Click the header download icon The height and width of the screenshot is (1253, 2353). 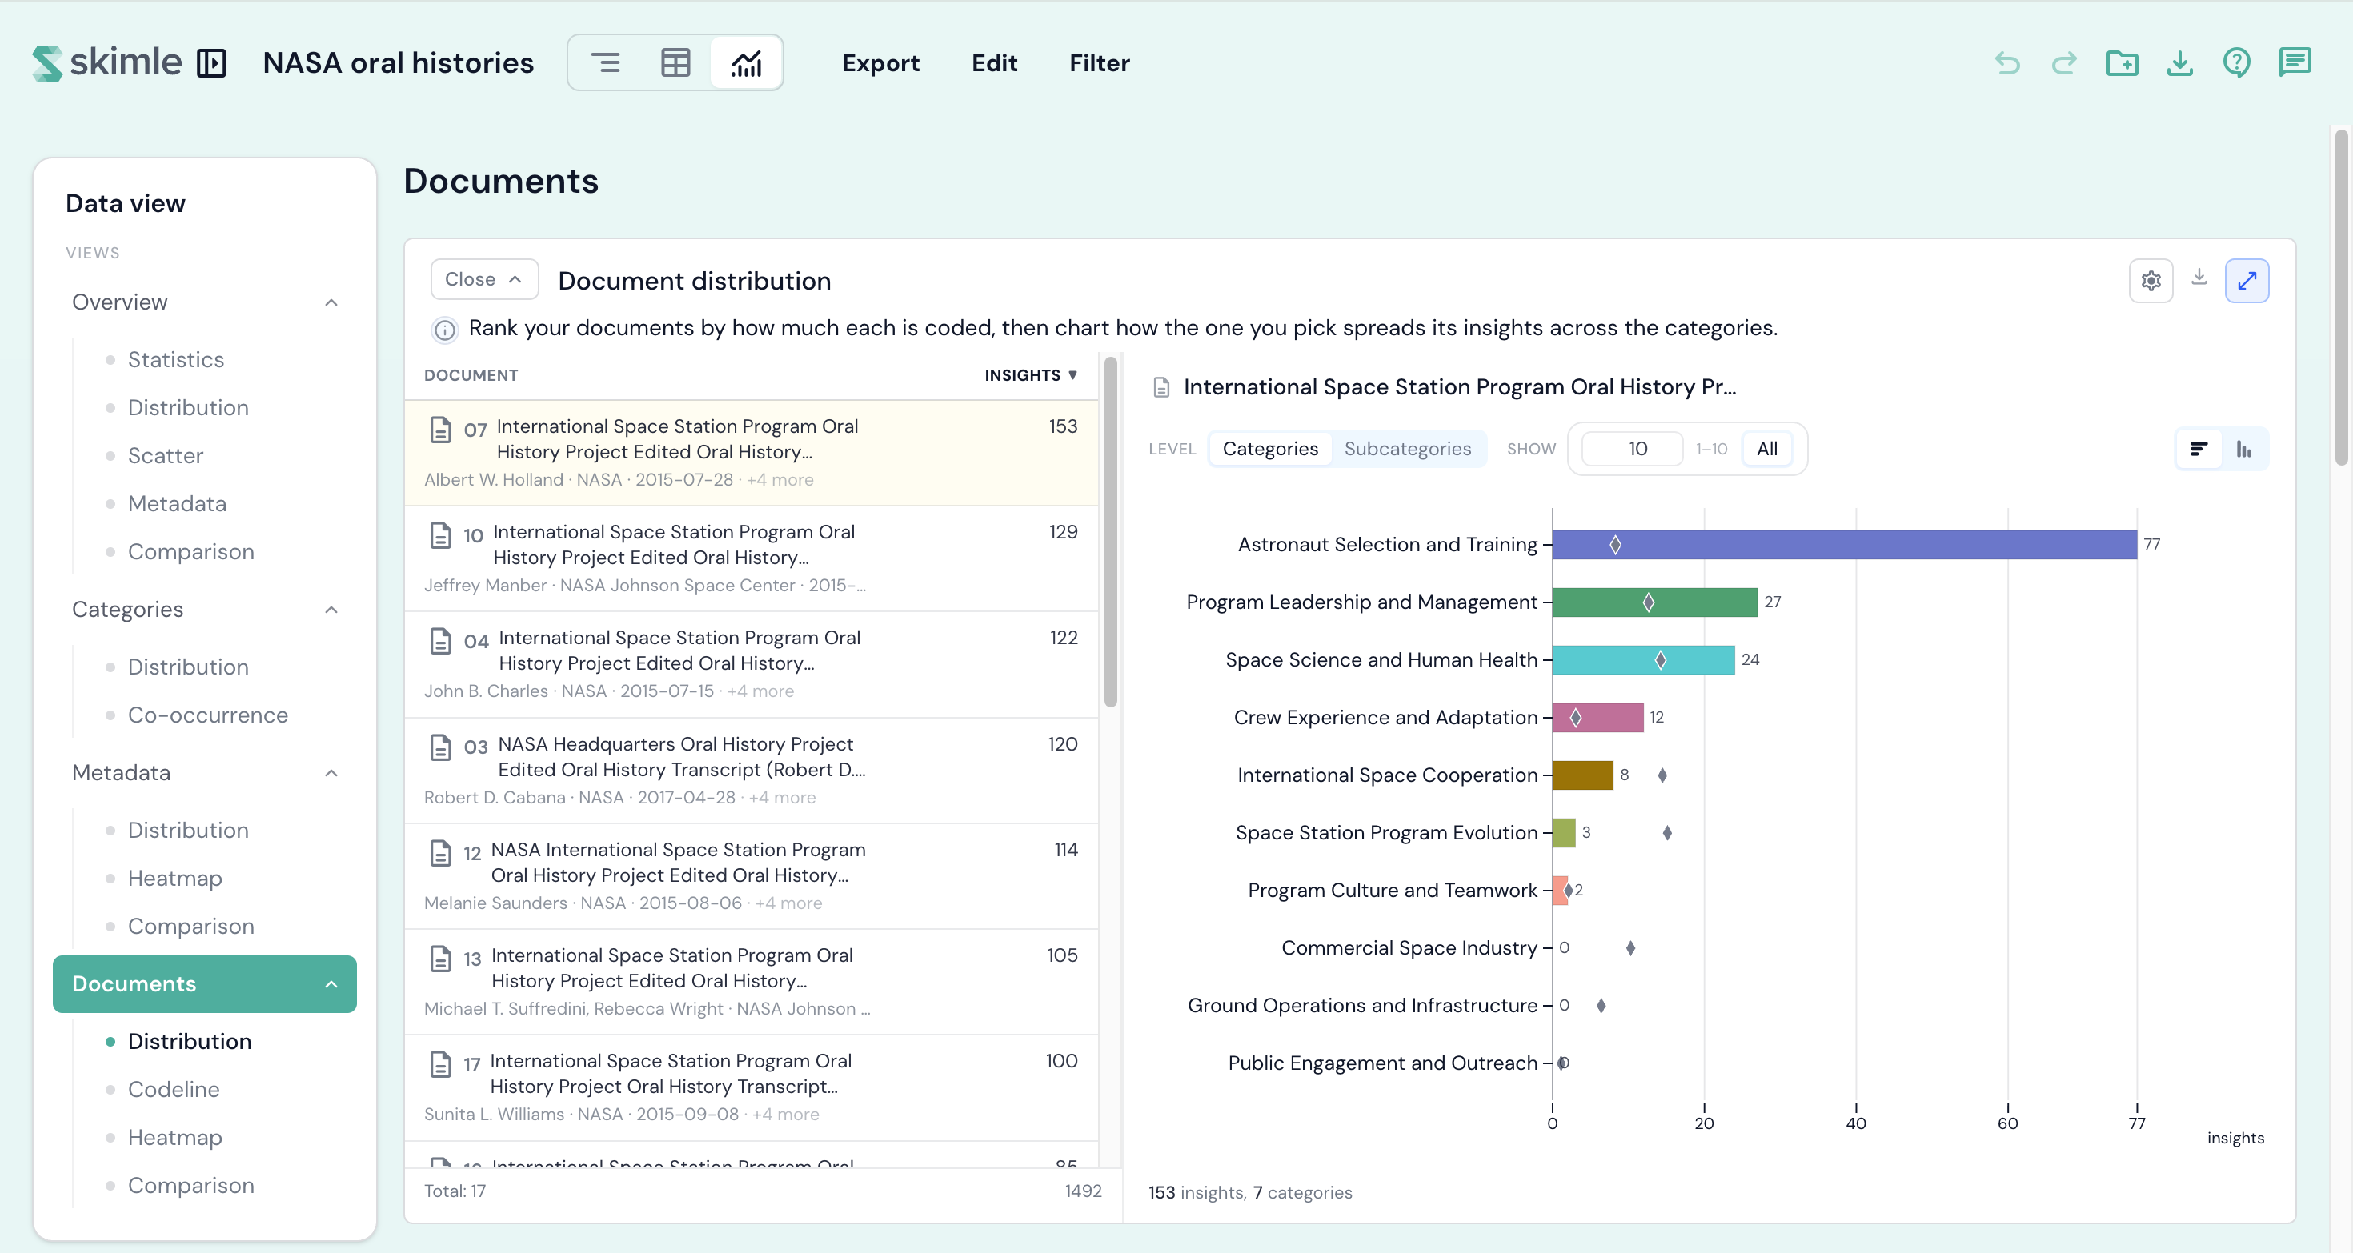click(x=2179, y=63)
